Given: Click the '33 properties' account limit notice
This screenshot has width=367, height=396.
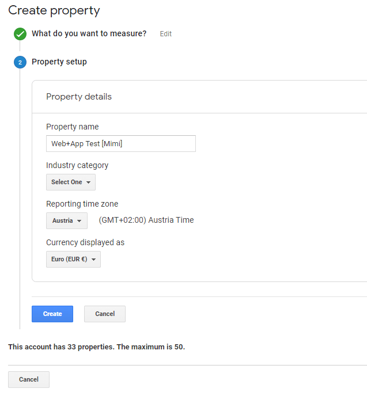Looking at the screenshot, I should tap(96, 347).
